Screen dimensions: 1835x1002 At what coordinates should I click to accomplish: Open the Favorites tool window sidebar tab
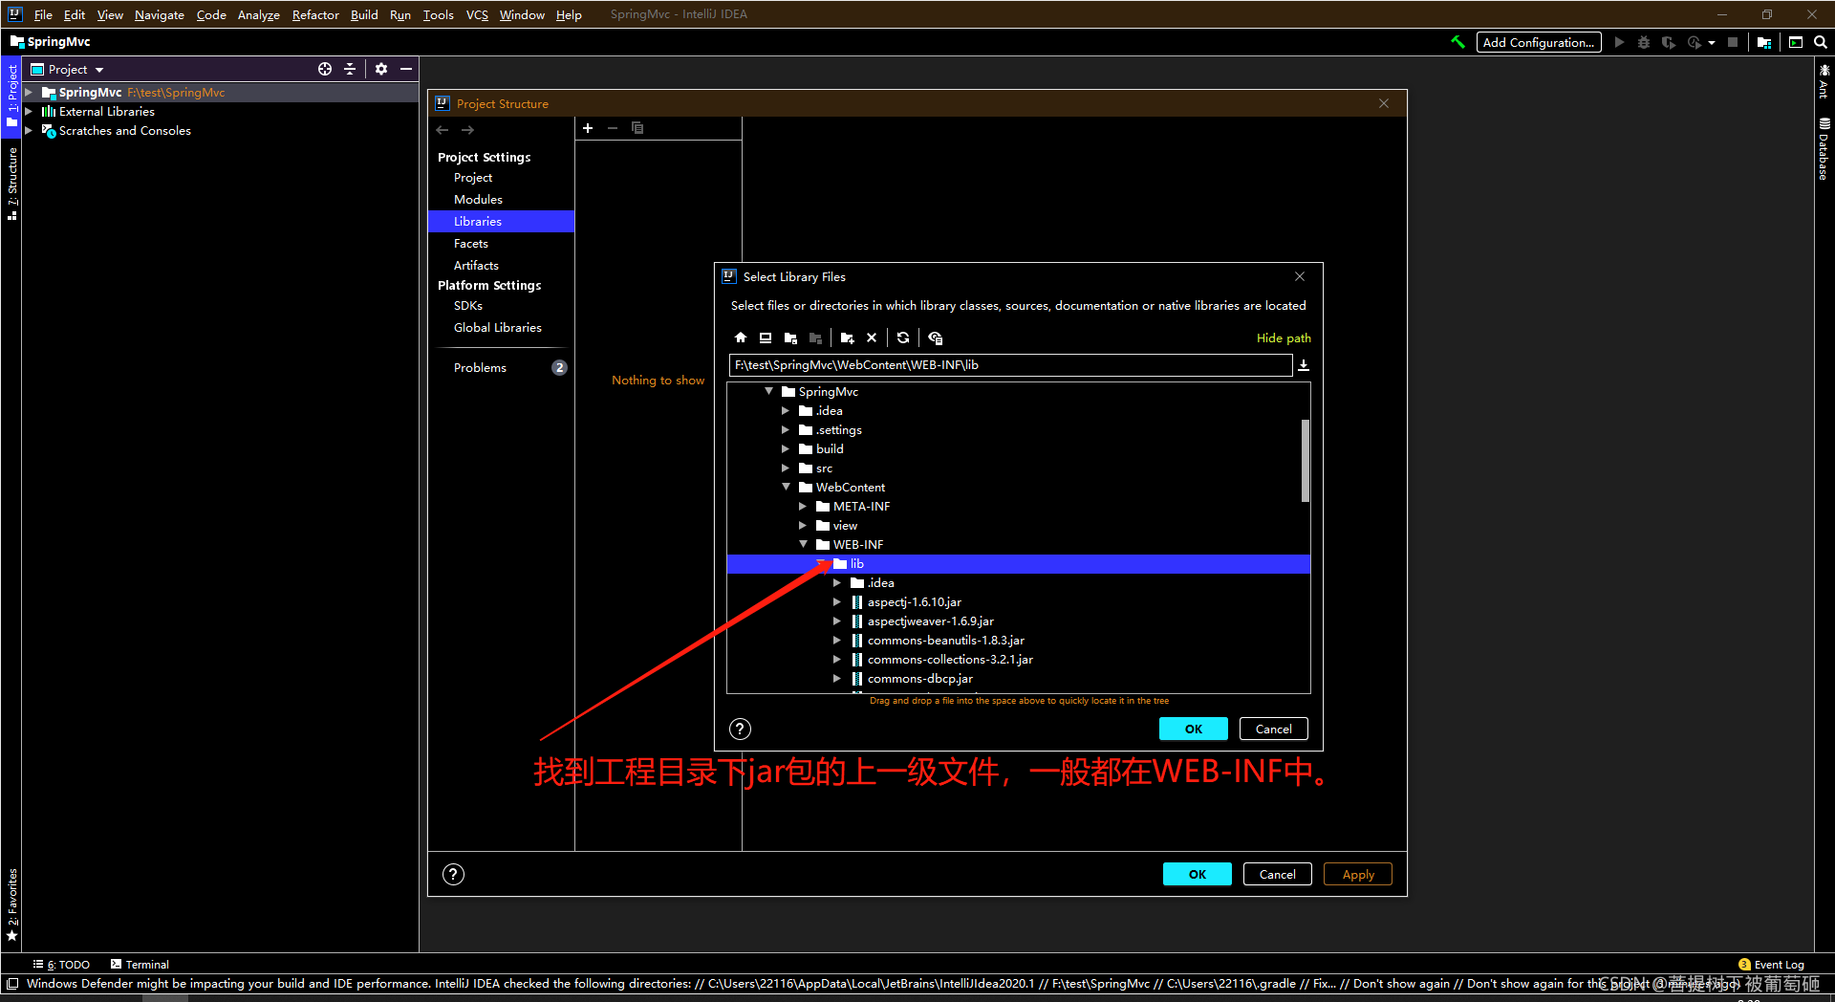pyautogui.click(x=11, y=904)
